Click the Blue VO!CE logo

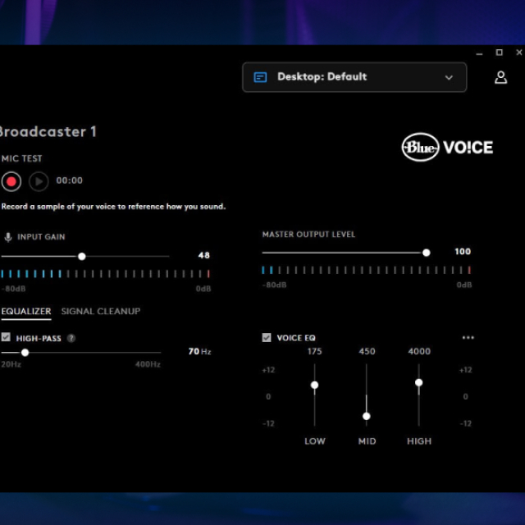point(447,148)
